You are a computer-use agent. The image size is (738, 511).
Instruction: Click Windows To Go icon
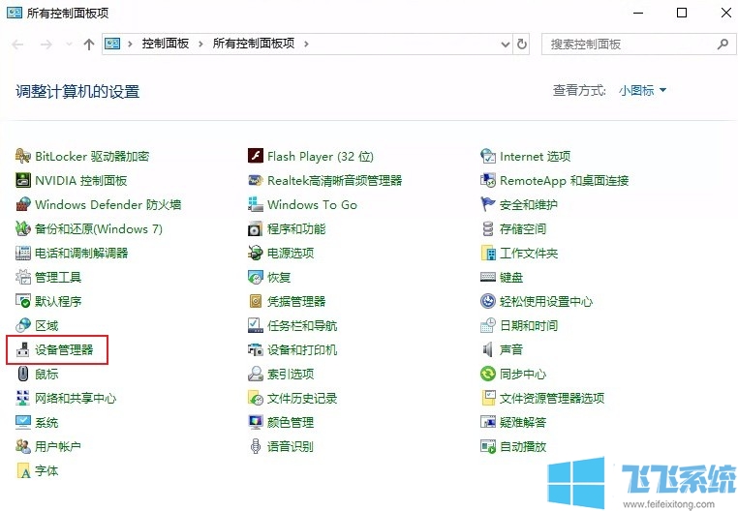tap(256, 204)
